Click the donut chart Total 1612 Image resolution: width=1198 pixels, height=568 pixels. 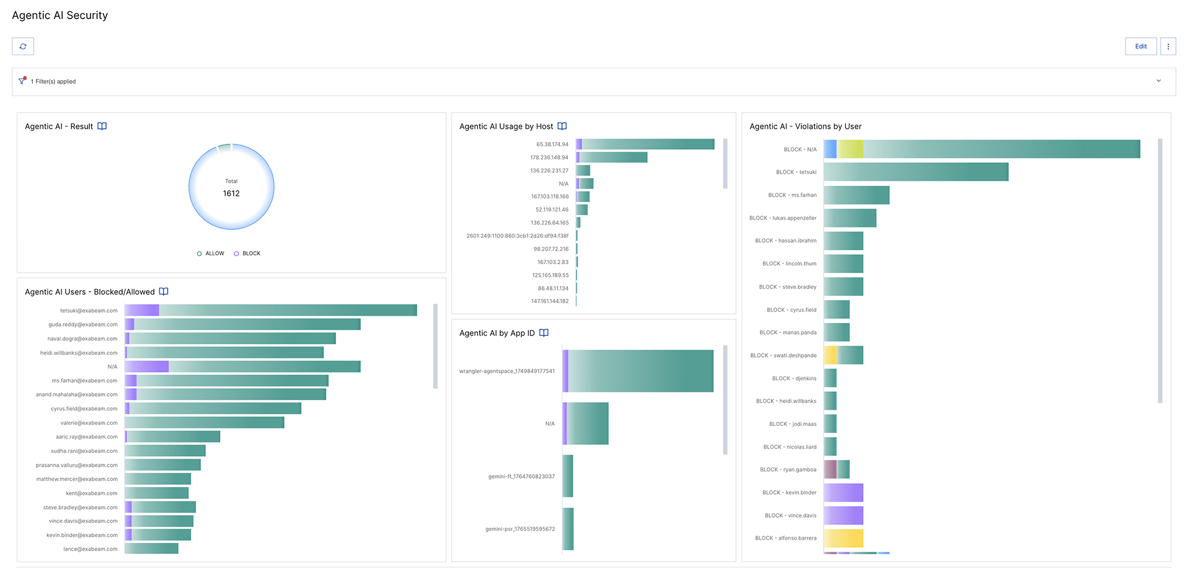pos(231,187)
